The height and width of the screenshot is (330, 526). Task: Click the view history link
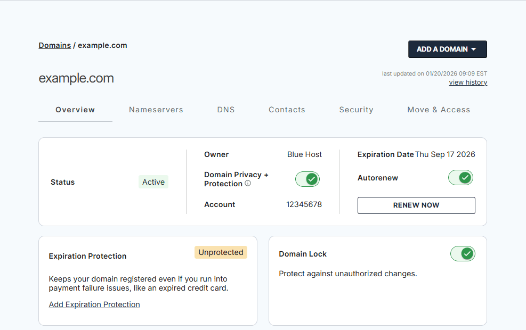468,82
